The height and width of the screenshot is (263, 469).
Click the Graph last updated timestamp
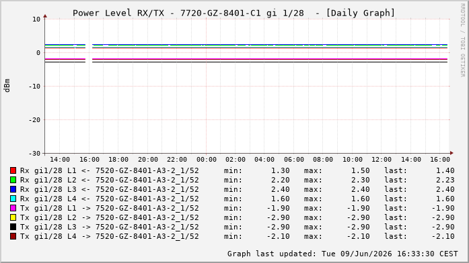click(342, 254)
